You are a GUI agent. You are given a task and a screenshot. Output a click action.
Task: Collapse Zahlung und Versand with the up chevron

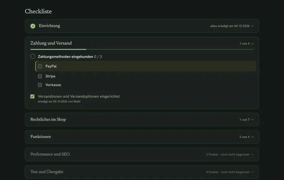[252, 44]
